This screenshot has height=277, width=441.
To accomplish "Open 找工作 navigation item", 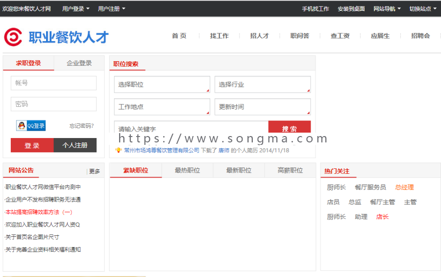I will click(x=220, y=36).
